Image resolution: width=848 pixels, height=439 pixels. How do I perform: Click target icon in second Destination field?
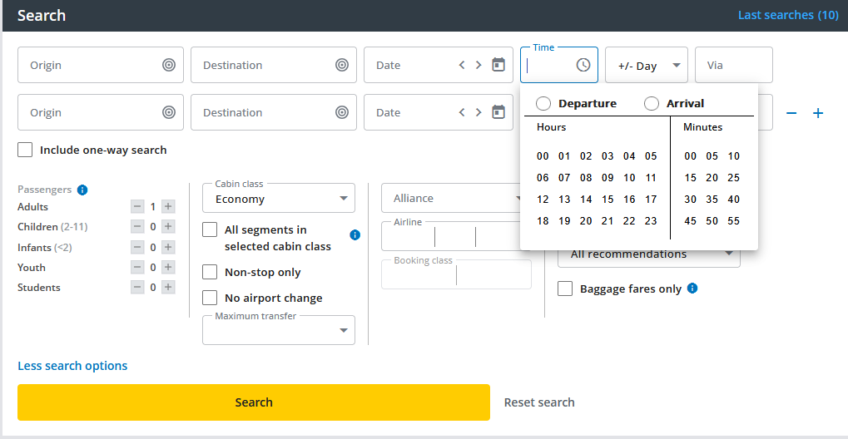tap(342, 112)
